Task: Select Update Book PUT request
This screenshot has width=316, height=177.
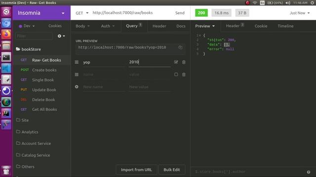Action: 42,89
